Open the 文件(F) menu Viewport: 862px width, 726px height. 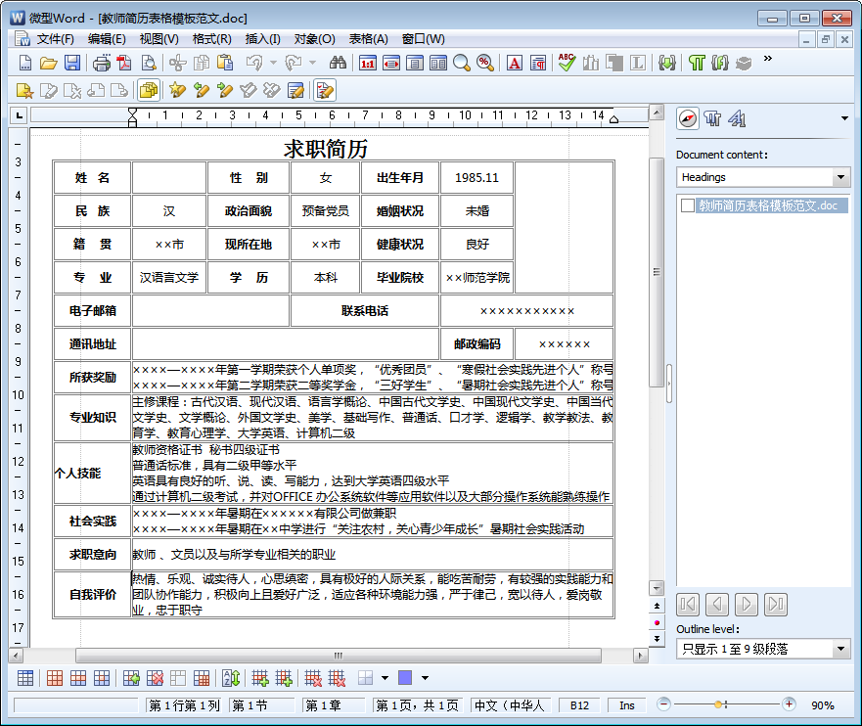[x=56, y=39]
